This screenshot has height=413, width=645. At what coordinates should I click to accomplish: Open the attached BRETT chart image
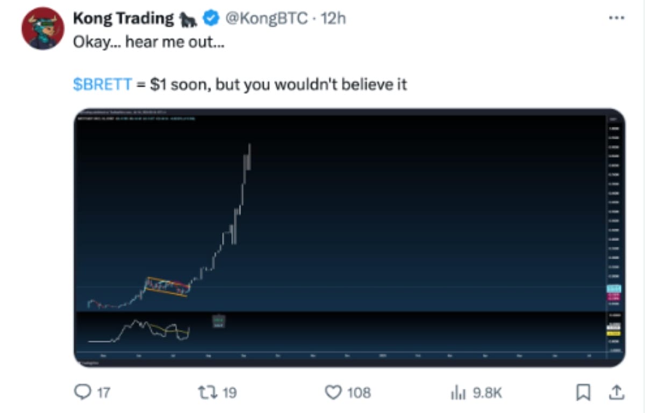(349, 238)
